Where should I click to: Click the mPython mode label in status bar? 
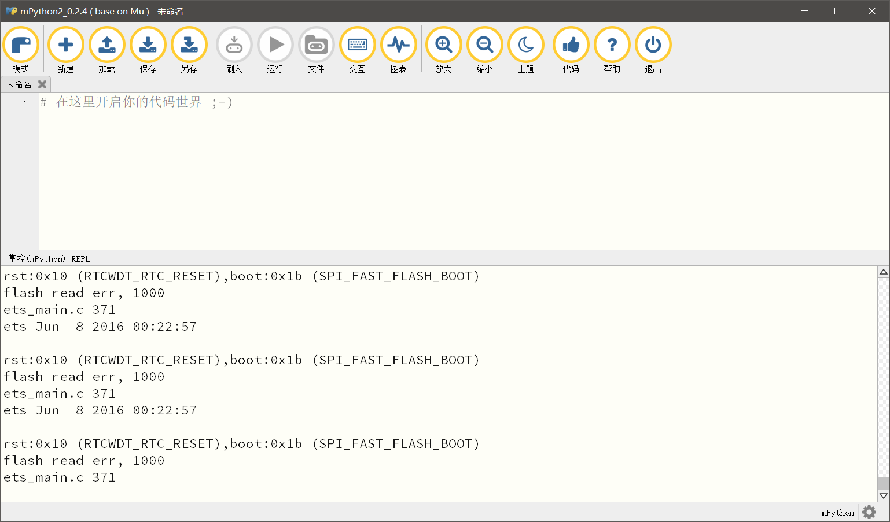click(837, 513)
